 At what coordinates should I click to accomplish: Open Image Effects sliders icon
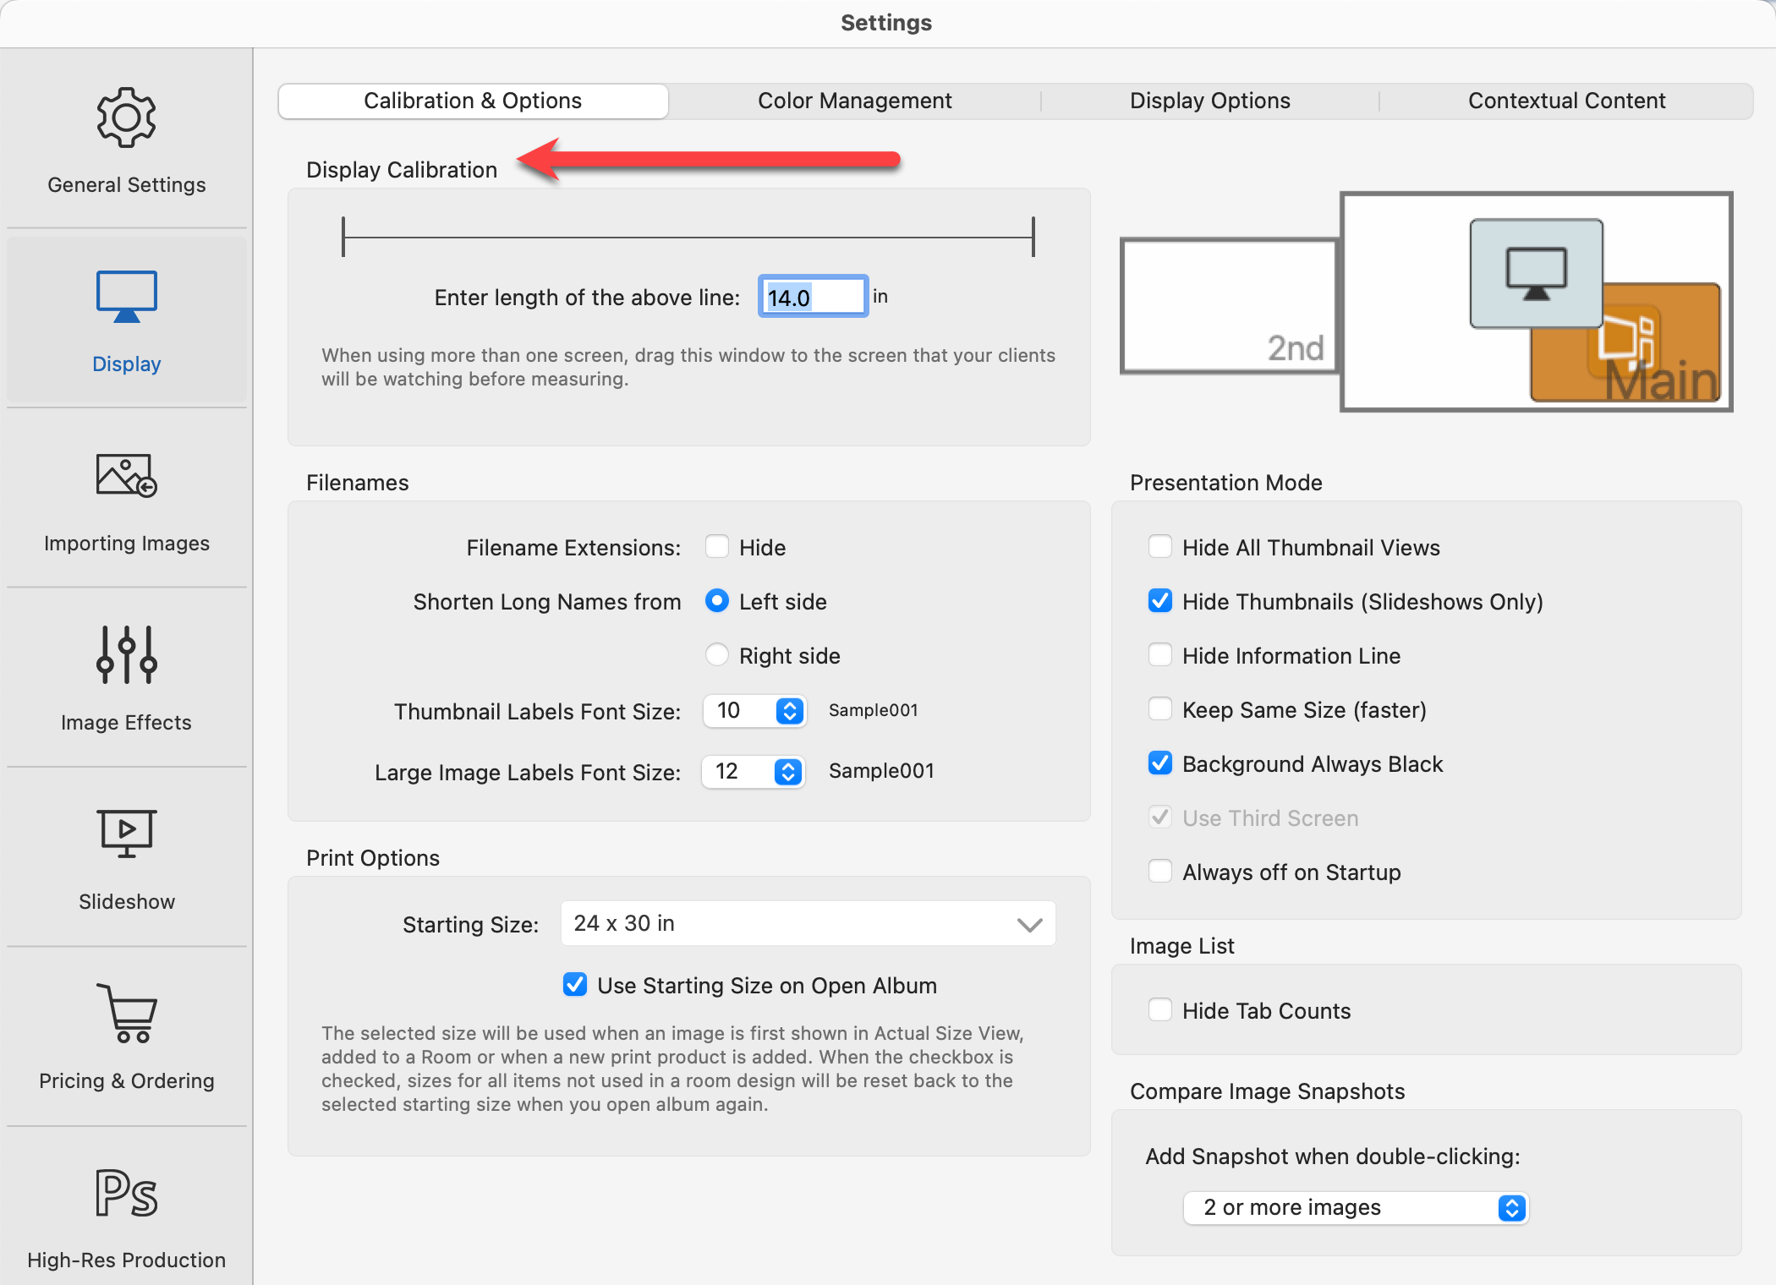click(x=126, y=654)
